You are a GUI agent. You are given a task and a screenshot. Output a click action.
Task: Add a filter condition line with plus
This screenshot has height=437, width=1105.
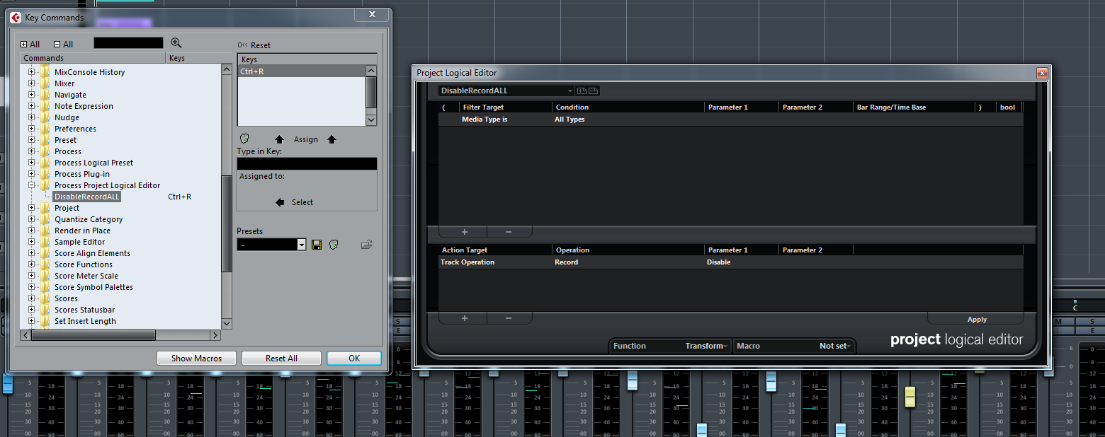[x=464, y=232]
